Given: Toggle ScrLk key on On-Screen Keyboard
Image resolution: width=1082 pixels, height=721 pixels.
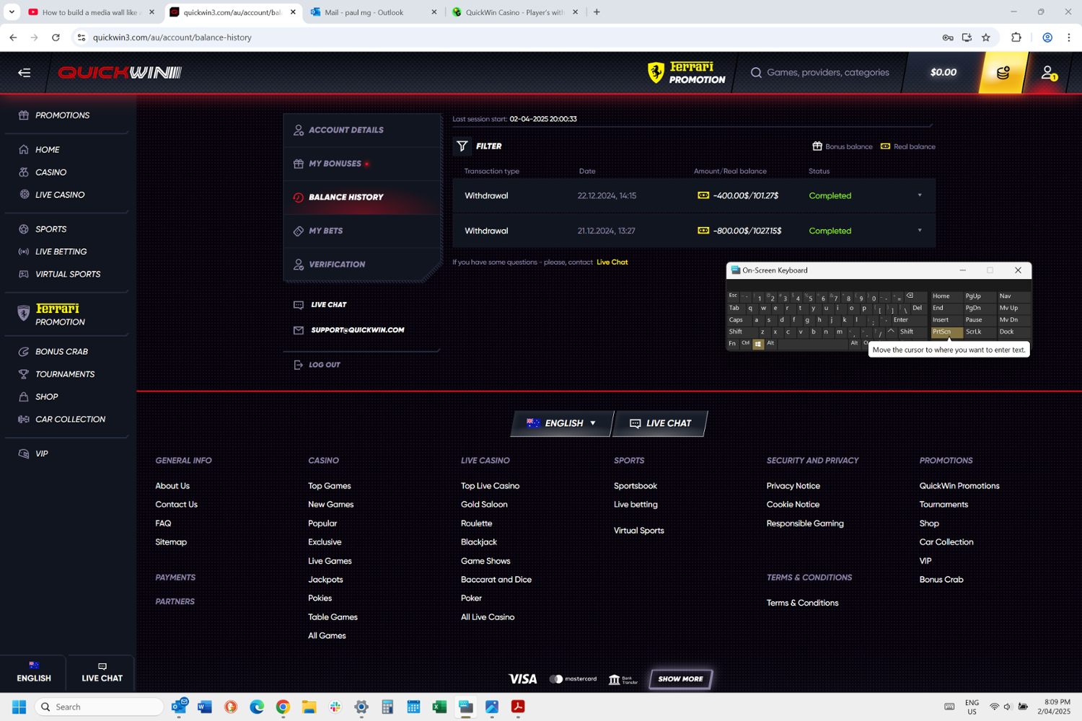Looking at the screenshot, I should tap(974, 332).
